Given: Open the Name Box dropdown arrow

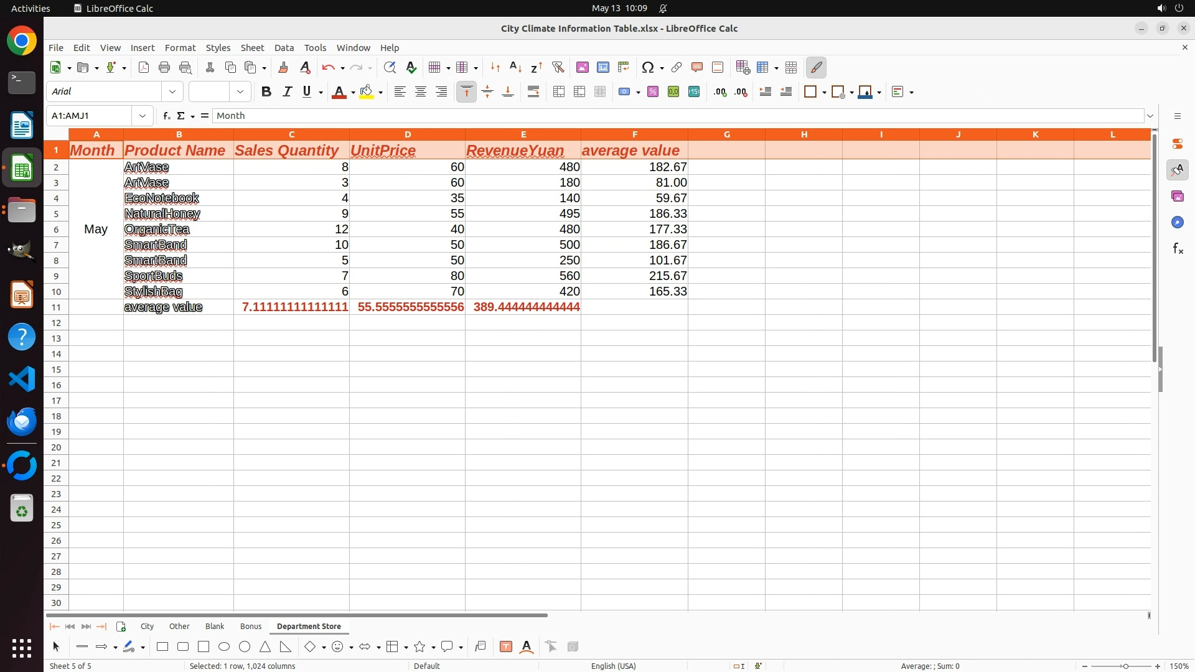Looking at the screenshot, I should click(x=143, y=116).
